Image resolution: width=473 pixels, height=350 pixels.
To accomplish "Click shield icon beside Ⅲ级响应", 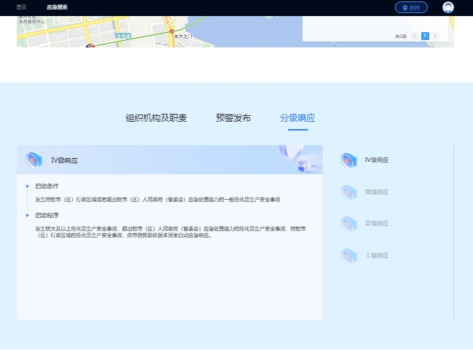I will [348, 192].
